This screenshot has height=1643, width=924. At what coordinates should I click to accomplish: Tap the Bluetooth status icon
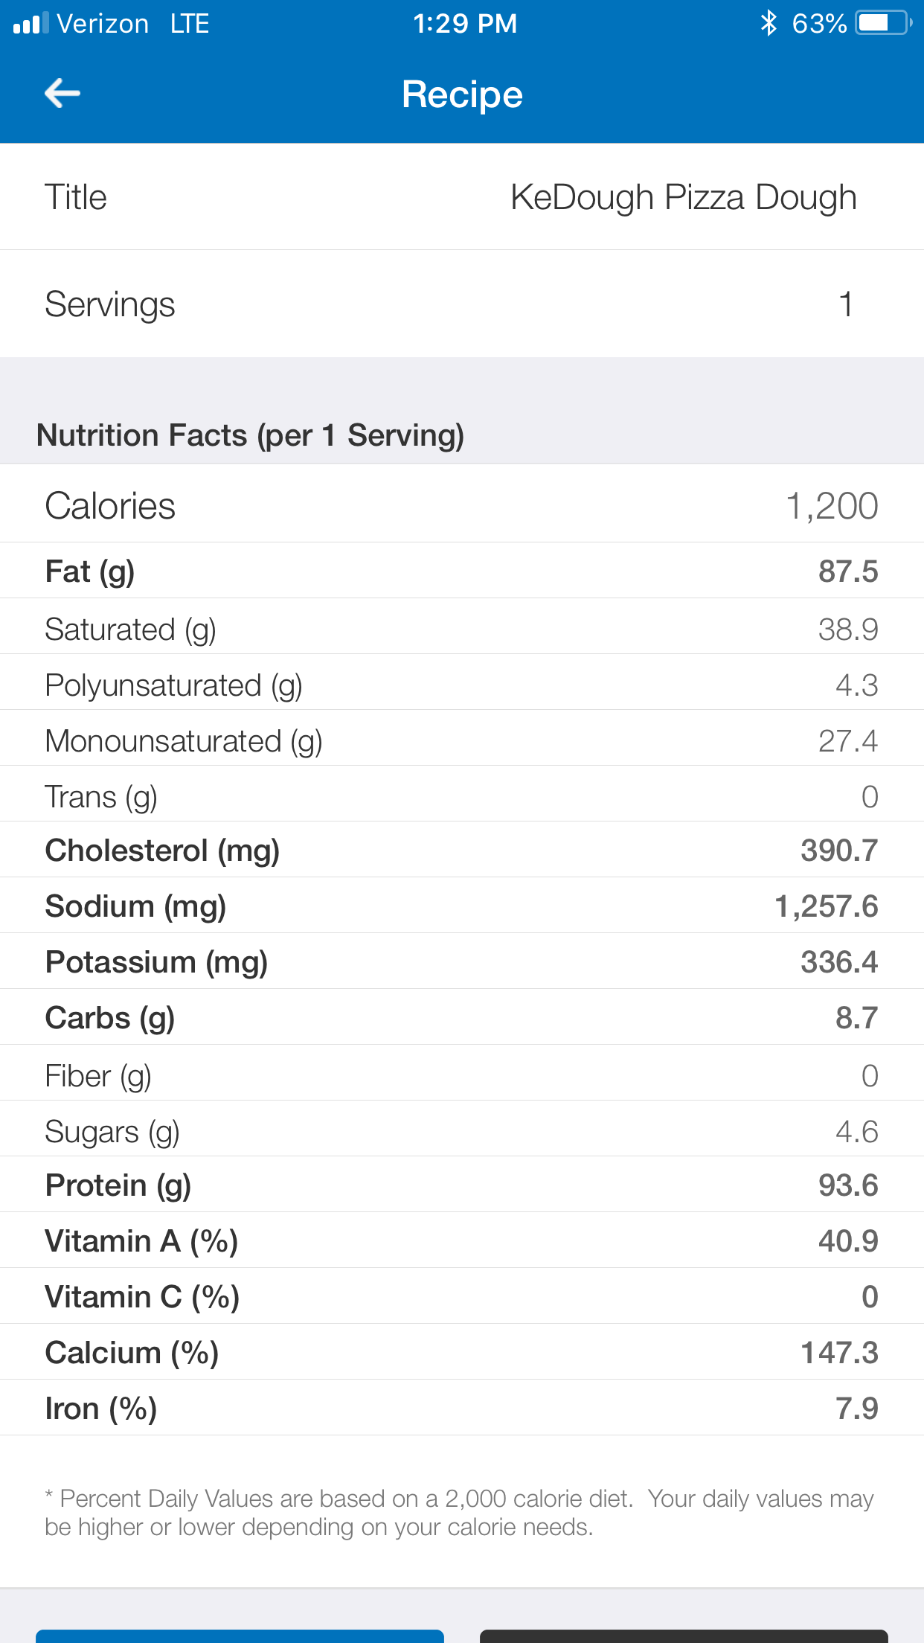point(769,23)
